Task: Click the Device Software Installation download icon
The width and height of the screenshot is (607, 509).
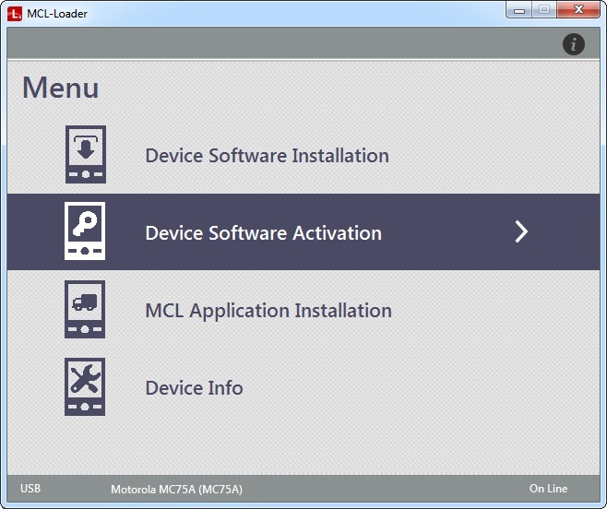Action: [x=86, y=154]
